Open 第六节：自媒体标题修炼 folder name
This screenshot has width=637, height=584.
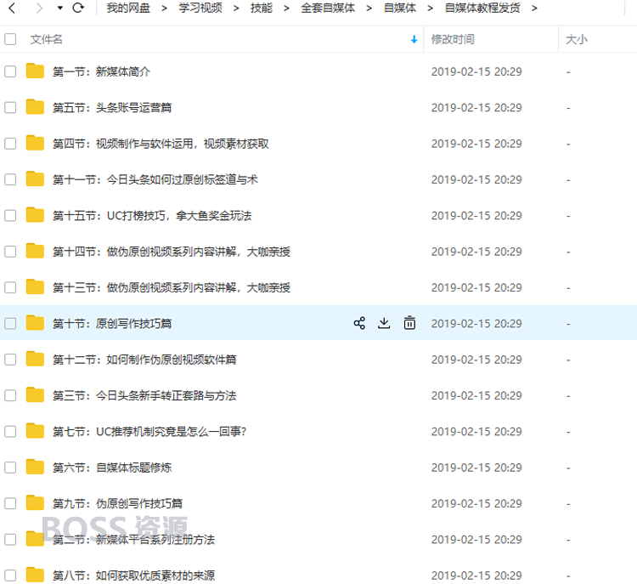(x=112, y=468)
